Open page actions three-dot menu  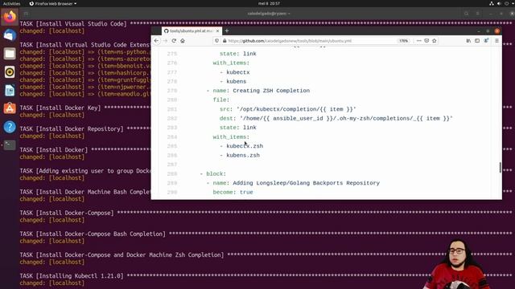[x=418, y=41]
